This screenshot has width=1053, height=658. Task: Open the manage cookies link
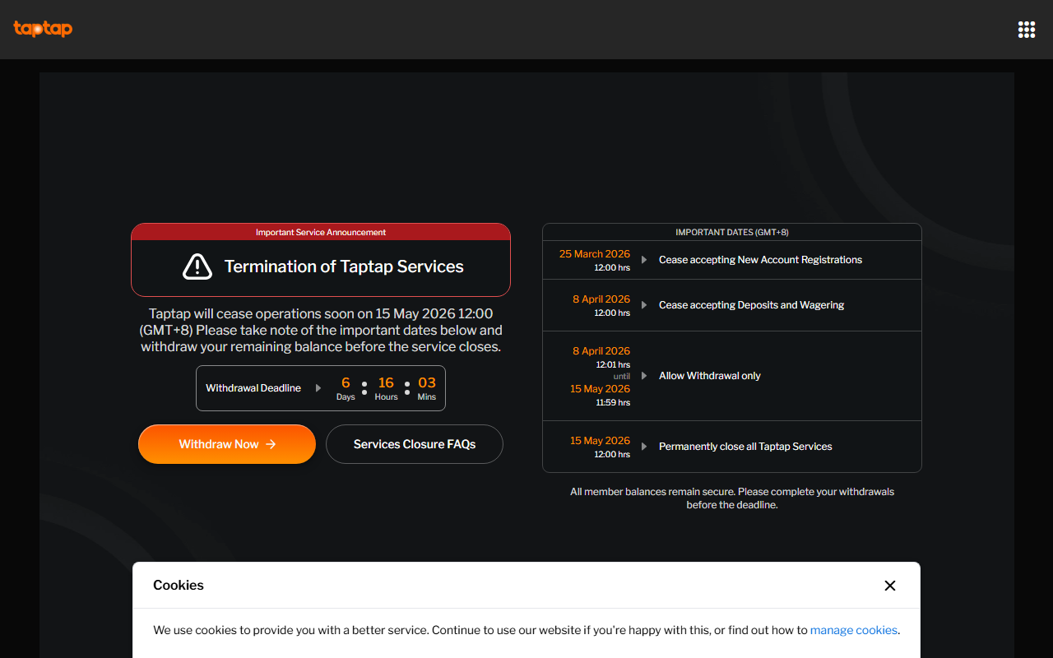(854, 630)
